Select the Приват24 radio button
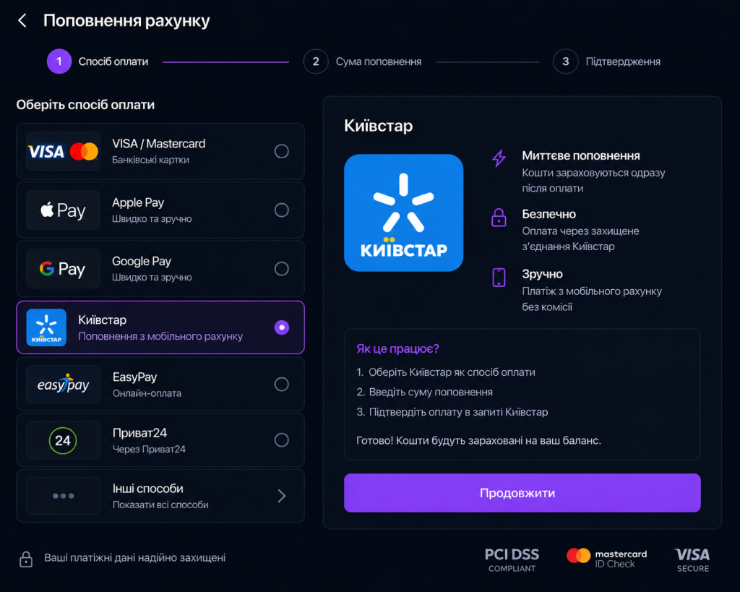 pos(282,440)
